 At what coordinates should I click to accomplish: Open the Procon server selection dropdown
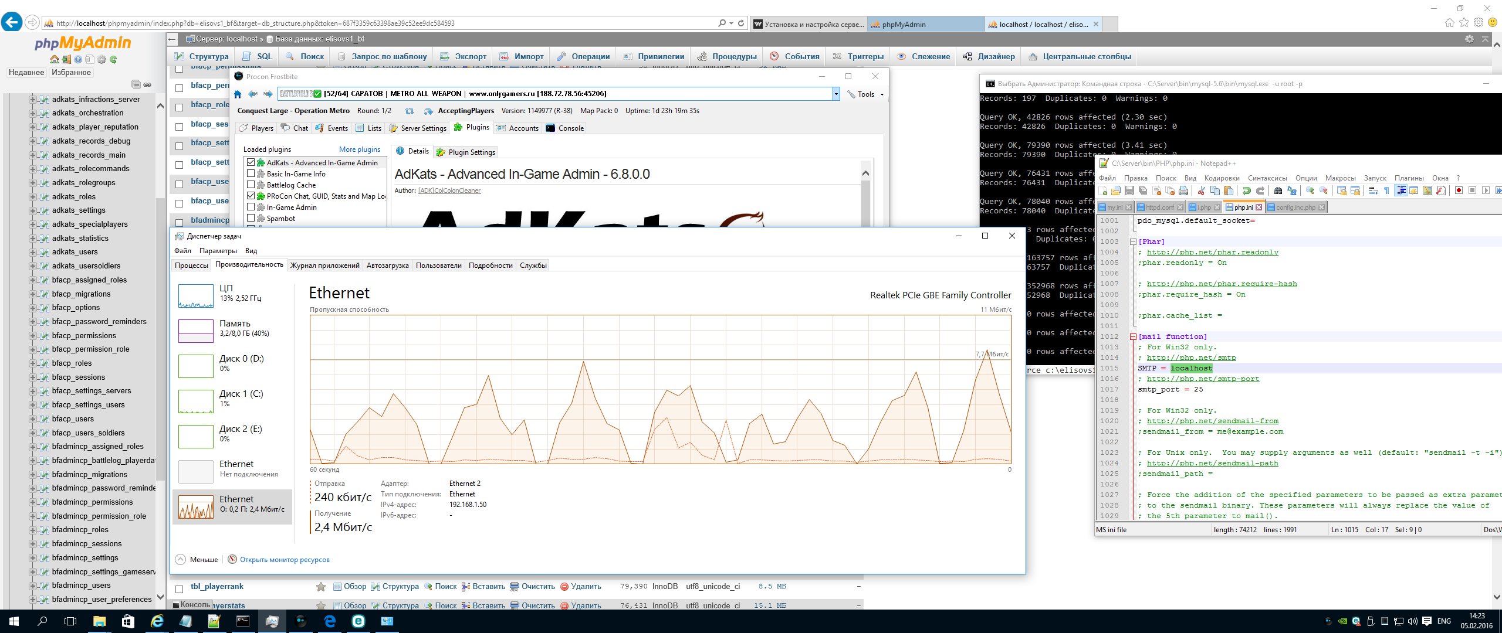pos(836,94)
